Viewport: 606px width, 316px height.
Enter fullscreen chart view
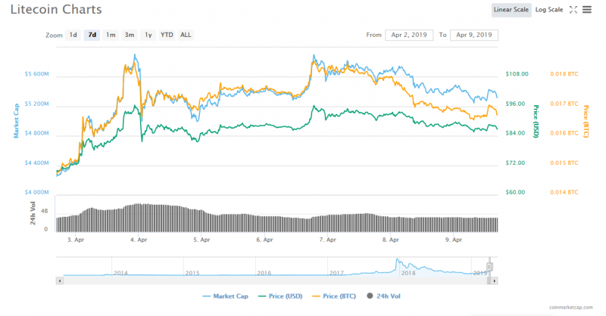point(573,10)
